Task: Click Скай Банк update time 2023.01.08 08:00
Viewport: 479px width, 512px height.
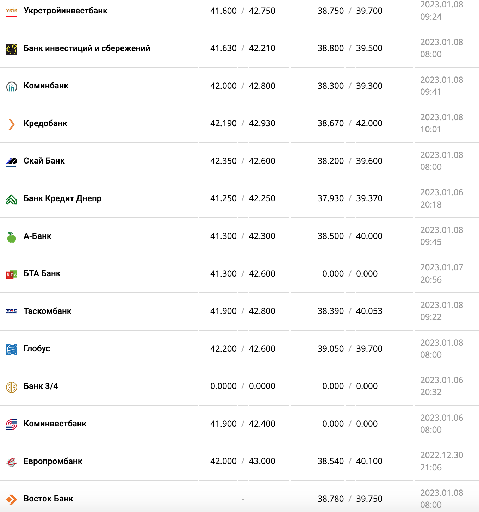Action: coord(441,161)
